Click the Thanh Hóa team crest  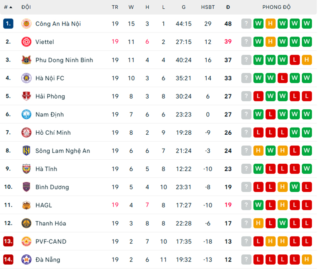26,223
